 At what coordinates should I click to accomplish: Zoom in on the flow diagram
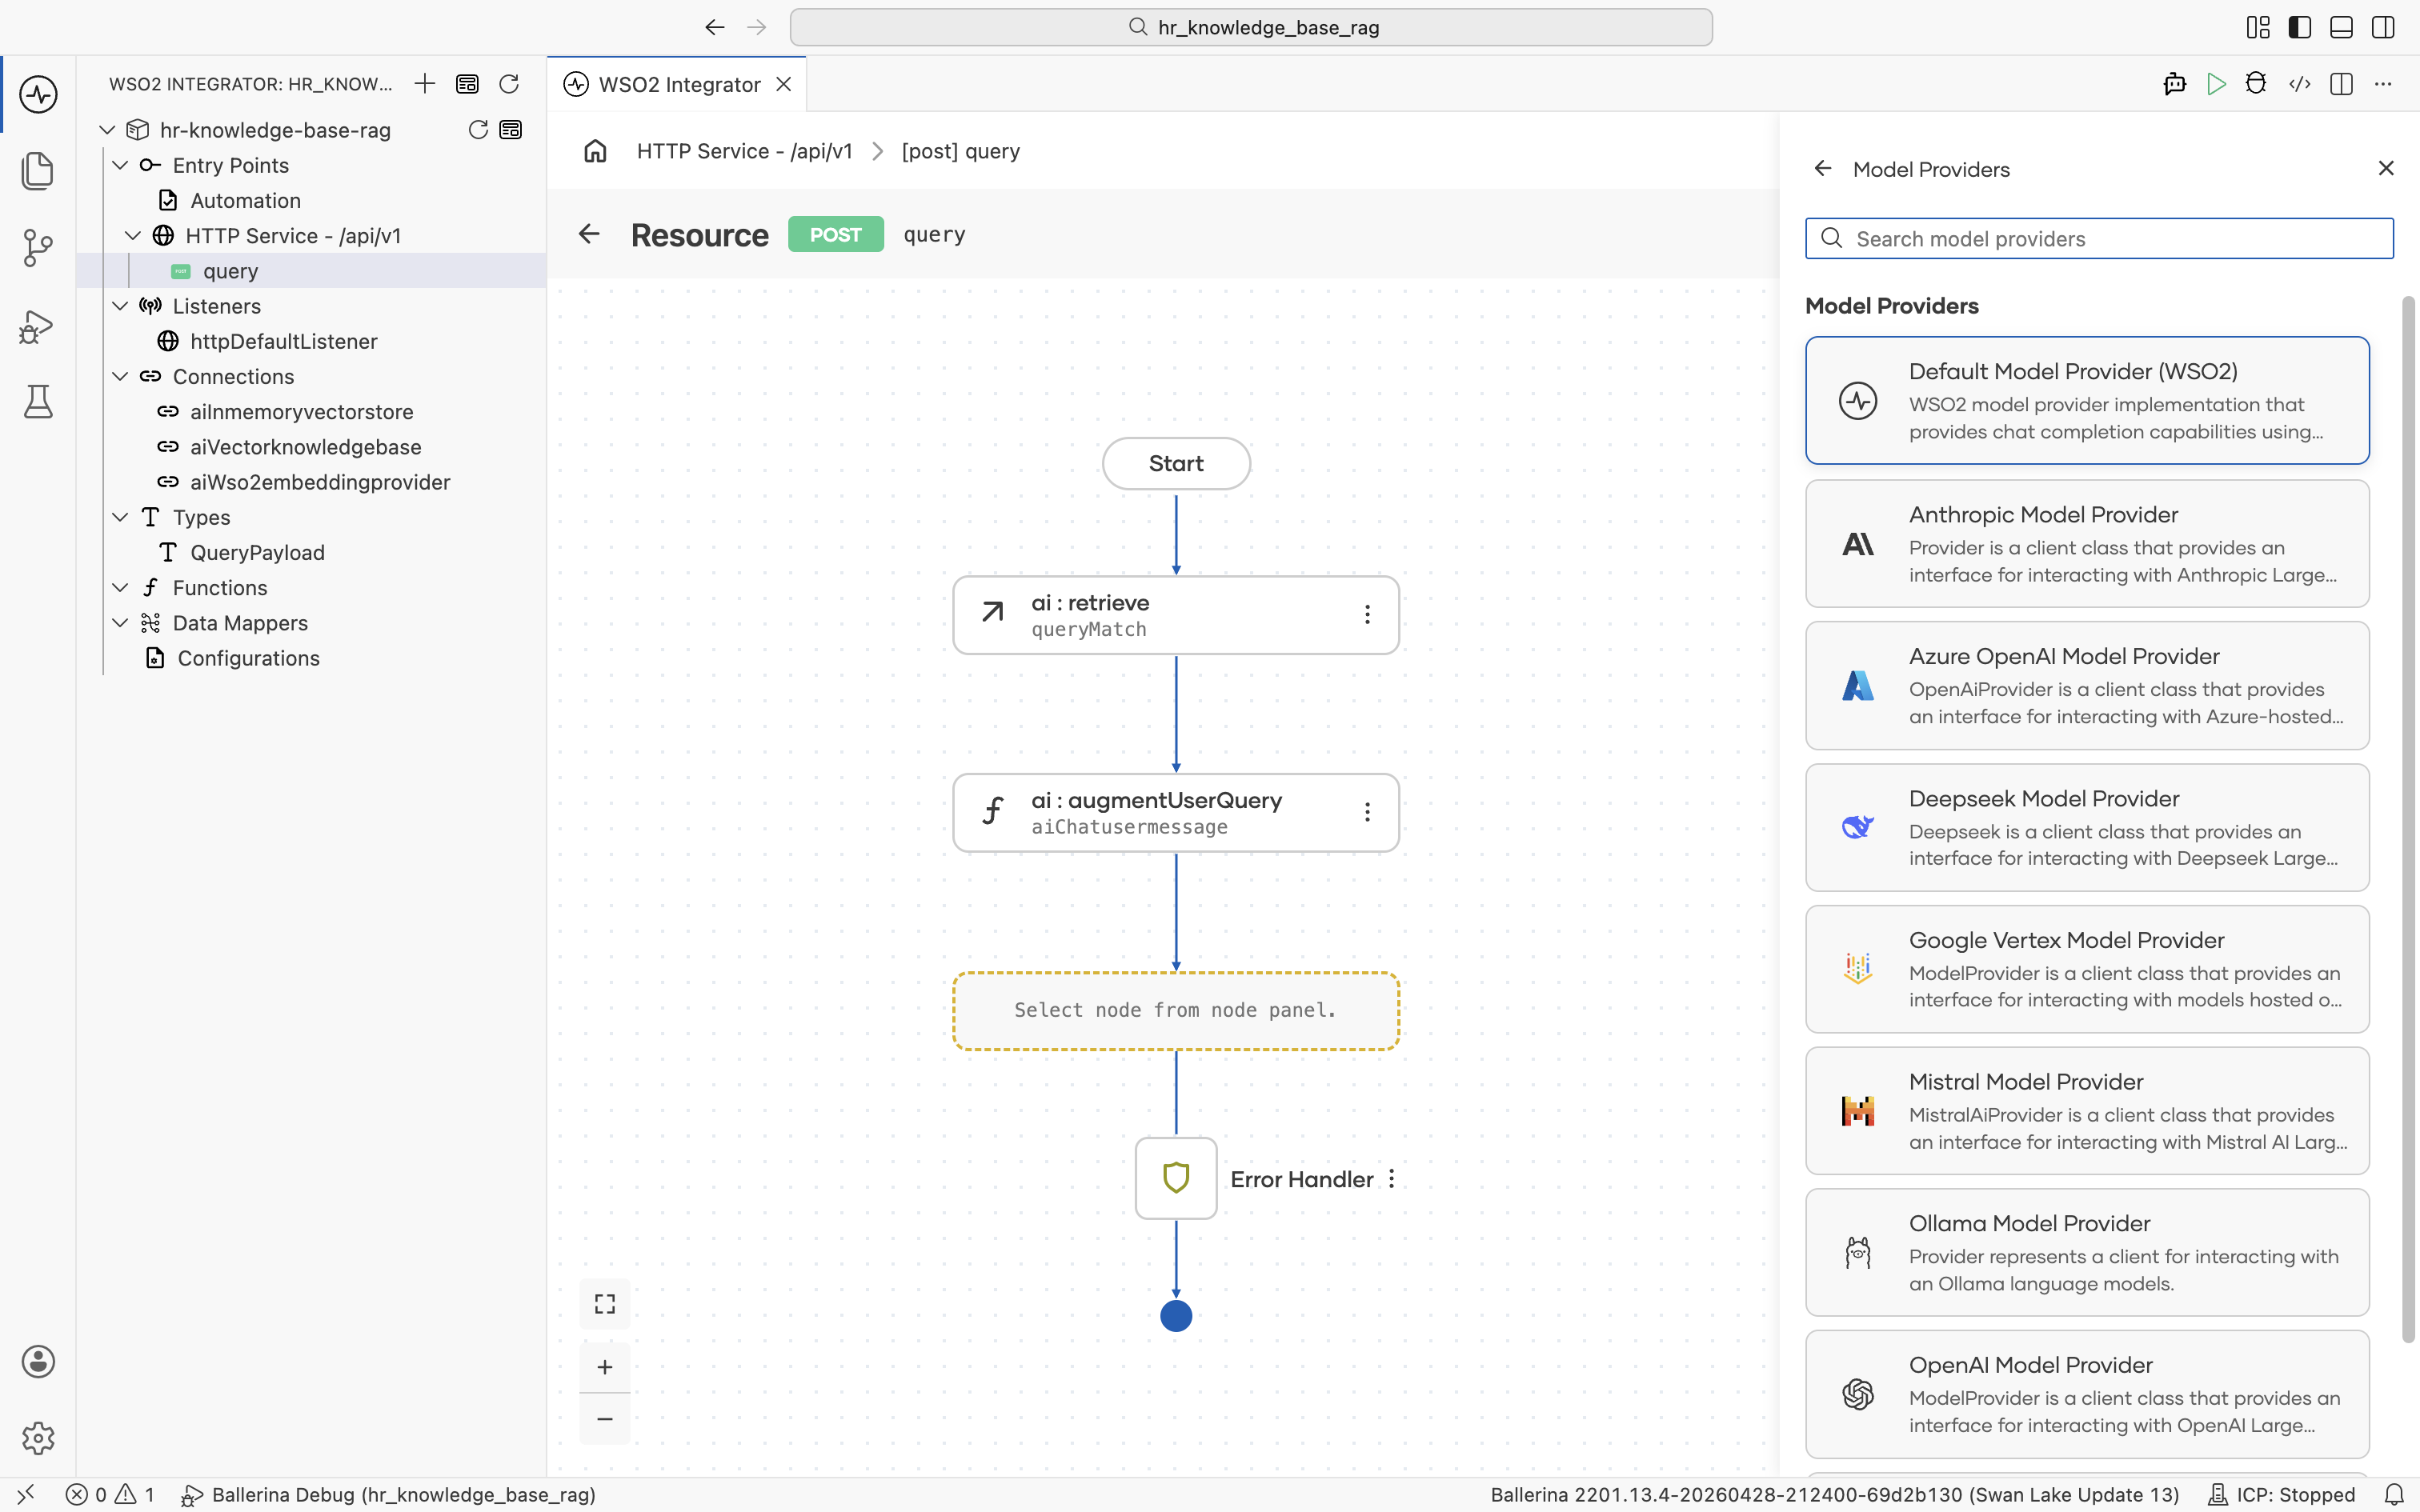[x=605, y=1367]
